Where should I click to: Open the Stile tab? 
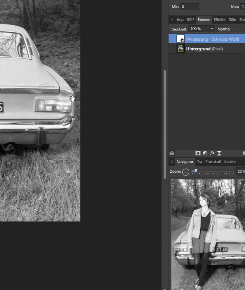(x=232, y=20)
